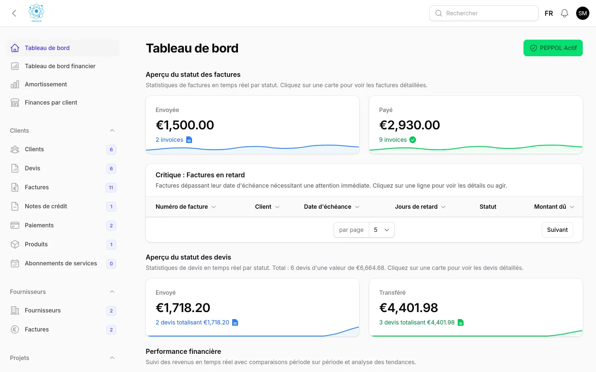Click the euro icon beside supplier Factures
The height and width of the screenshot is (372, 596).
click(x=15, y=329)
